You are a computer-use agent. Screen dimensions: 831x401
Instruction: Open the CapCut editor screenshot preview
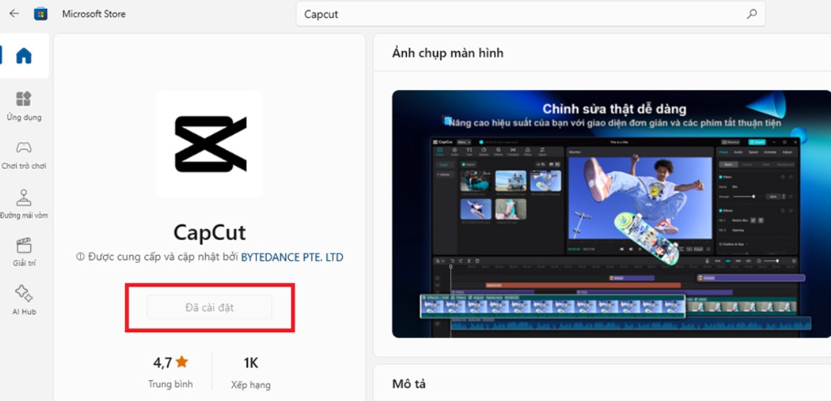point(611,214)
